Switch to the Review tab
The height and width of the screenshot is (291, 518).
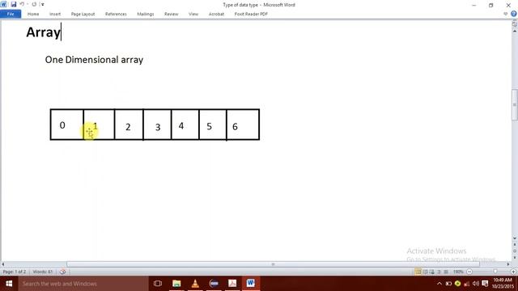(171, 14)
